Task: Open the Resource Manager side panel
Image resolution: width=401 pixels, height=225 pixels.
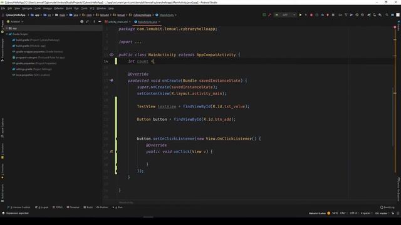Action: click(3, 50)
